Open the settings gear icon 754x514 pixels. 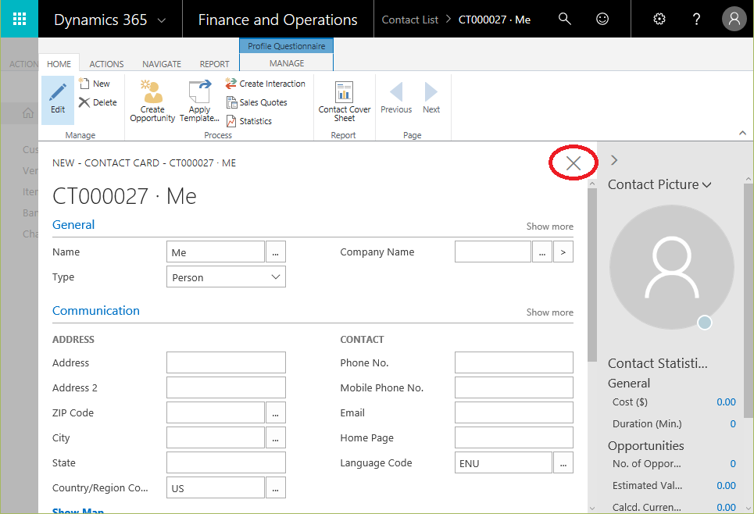pos(659,19)
